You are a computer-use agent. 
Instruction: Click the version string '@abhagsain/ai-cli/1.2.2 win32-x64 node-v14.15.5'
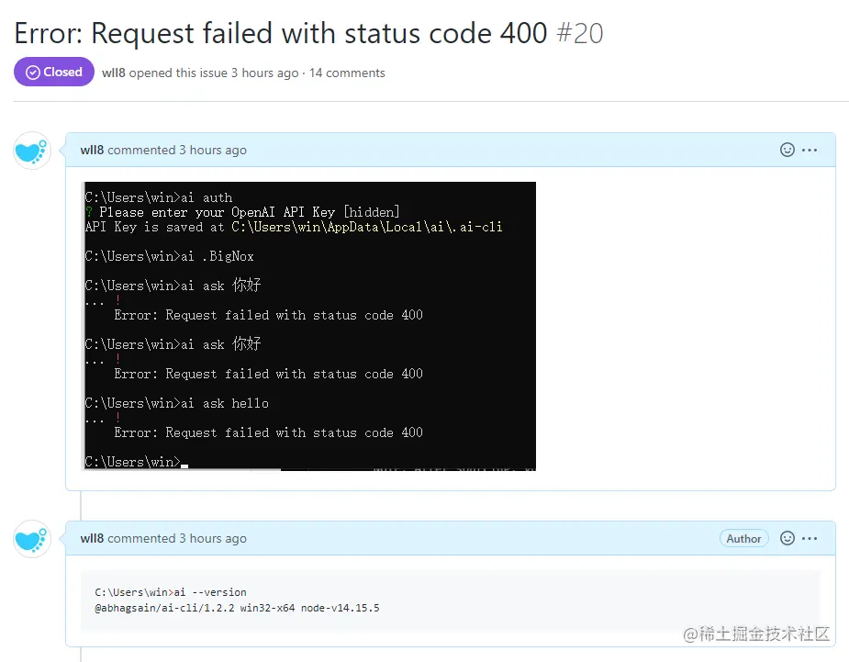point(237,608)
